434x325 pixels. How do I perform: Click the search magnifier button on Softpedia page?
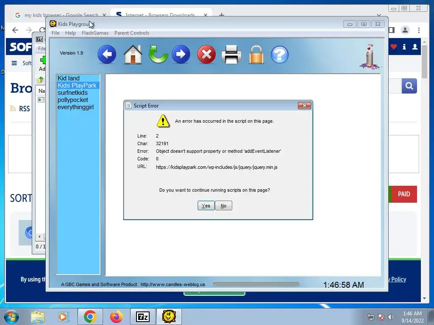pos(409,86)
